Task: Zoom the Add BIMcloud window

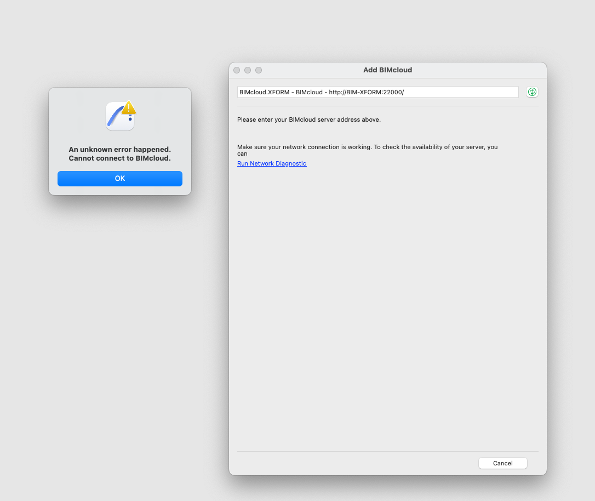Action: click(259, 70)
